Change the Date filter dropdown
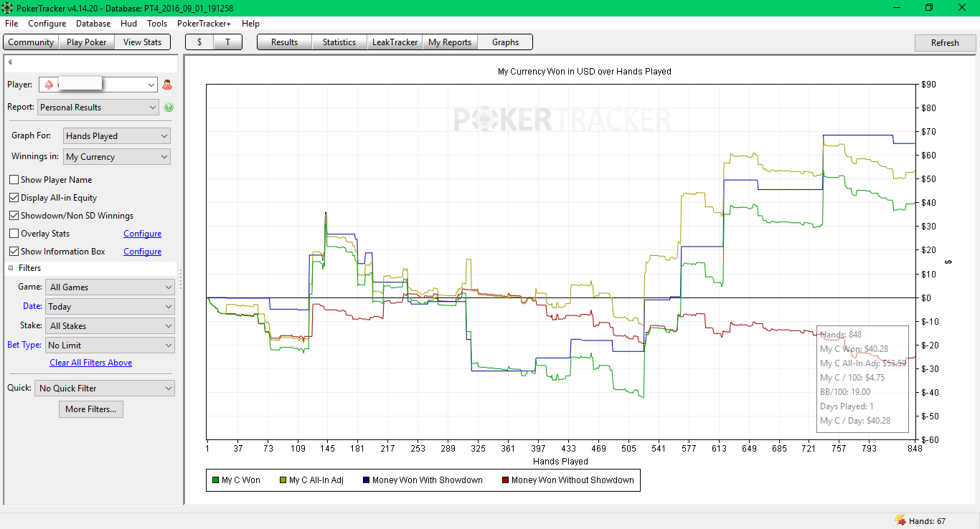This screenshot has width=980, height=529. [110, 307]
